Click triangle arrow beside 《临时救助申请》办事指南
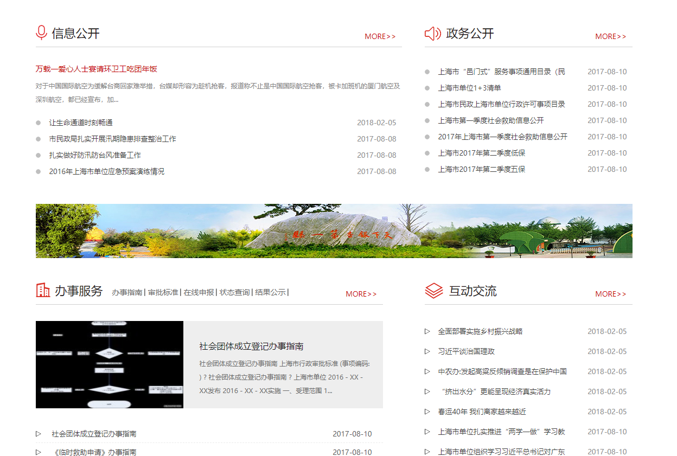Image resolution: width=677 pixels, height=456 pixels. [39, 452]
